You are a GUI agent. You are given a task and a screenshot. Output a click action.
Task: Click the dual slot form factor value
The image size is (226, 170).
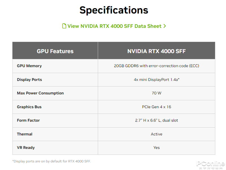coord(157,120)
